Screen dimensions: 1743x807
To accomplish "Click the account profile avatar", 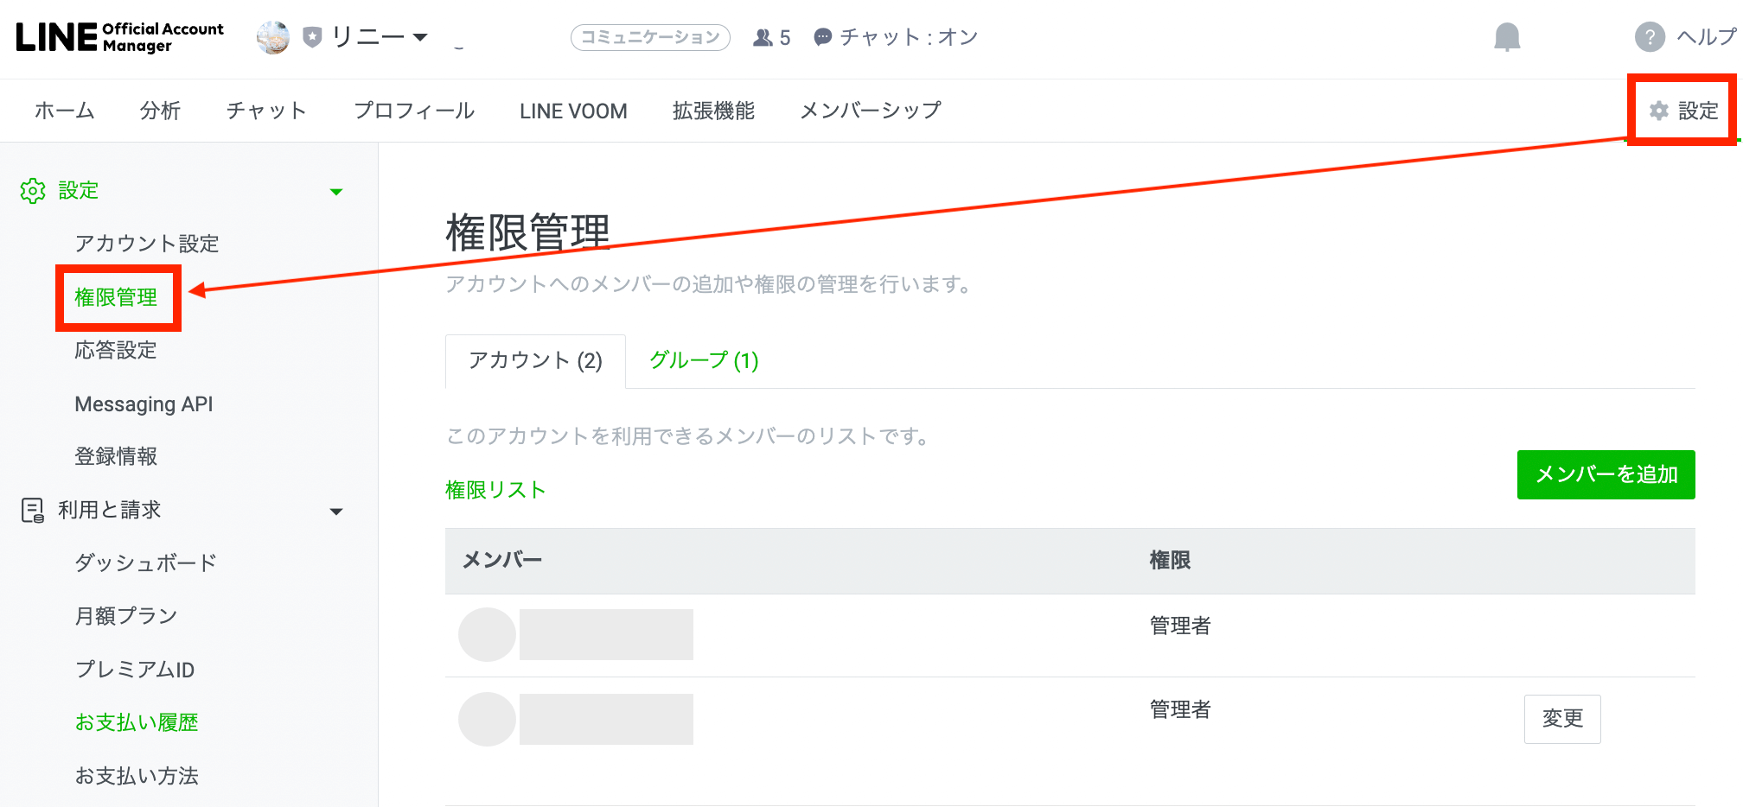I will [273, 37].
